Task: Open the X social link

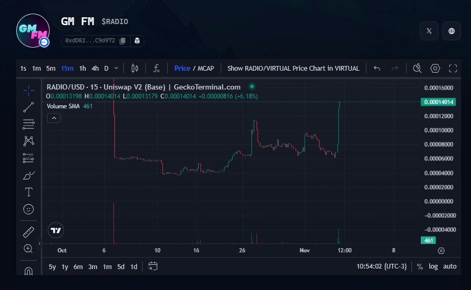Action: (x=429, y=31)
